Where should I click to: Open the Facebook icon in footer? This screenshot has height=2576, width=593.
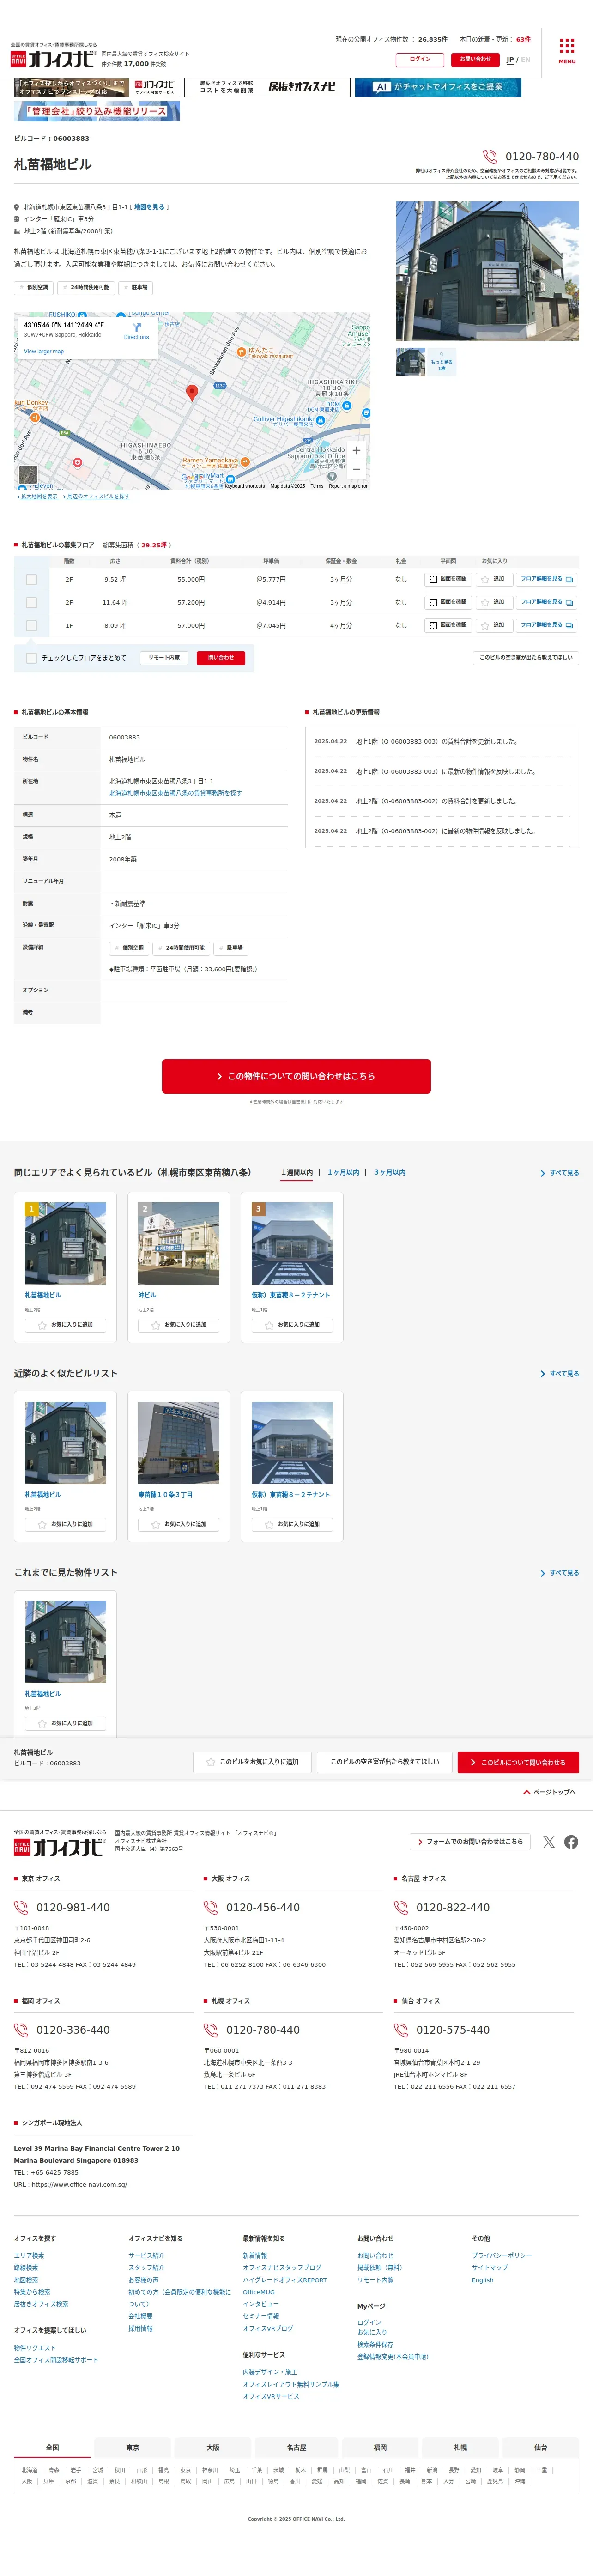pyautogui.click(x=571, y=1842)
